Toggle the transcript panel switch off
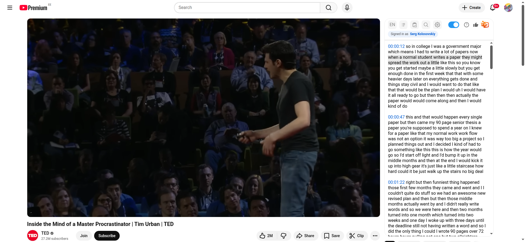Viewport: 525px width, 242px height. click(x=453, y=25)
